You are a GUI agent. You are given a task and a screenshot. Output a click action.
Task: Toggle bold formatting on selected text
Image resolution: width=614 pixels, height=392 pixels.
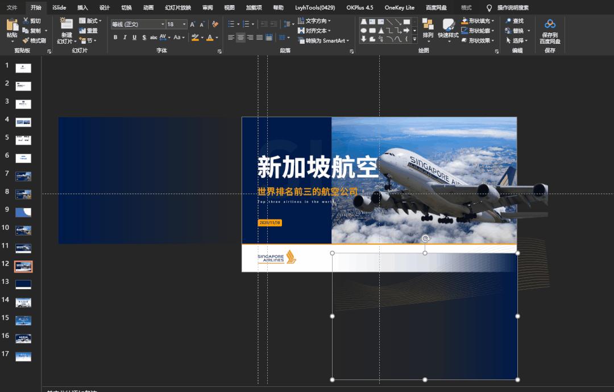coord(115,37)
